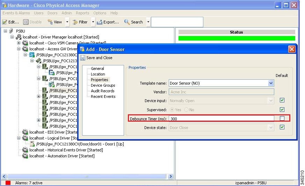Image resolution: width=305 pixels, height=186 pixels.
Task: Open the View toolbar button
Action: click(x=55, y=22)
